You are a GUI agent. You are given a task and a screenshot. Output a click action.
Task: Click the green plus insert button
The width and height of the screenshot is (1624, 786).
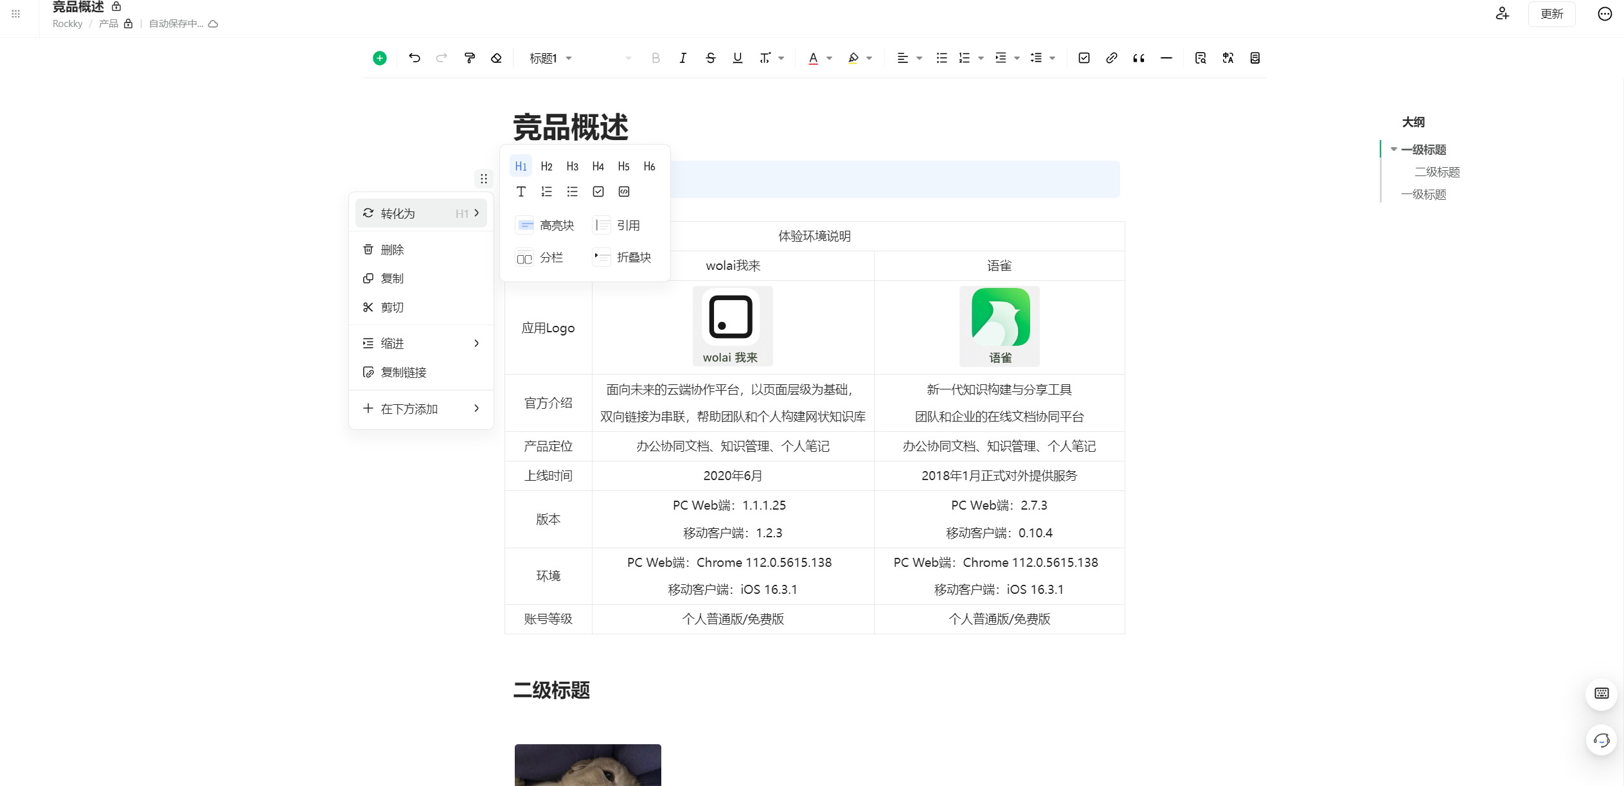[380, 58]
